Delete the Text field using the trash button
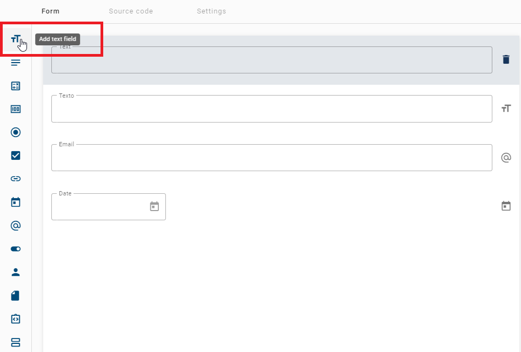 click(506, 59)
